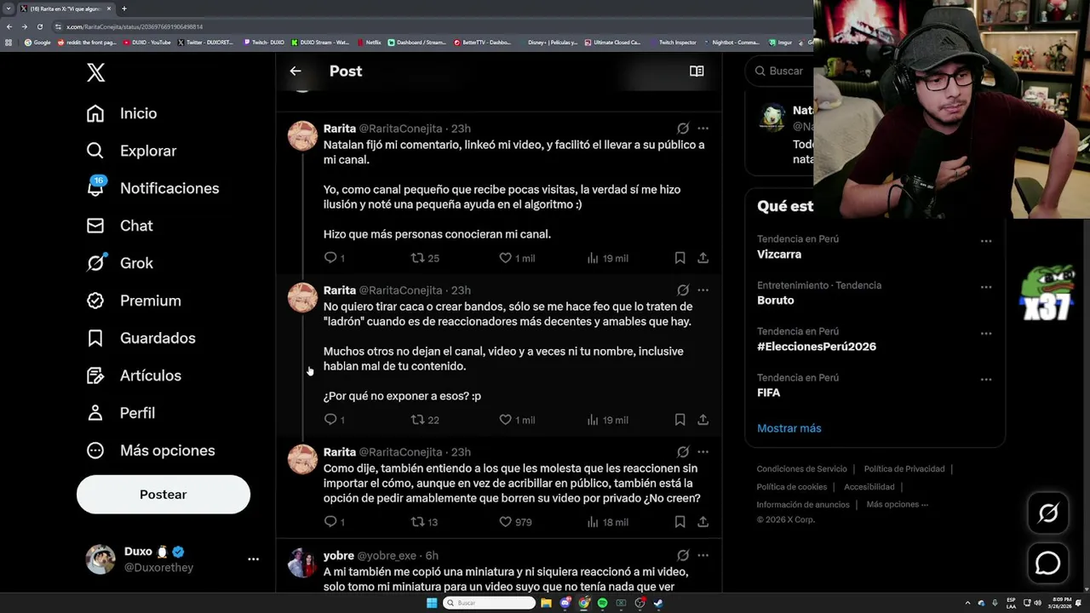The image size is (1090, 613).
Task: Open floating chat messages button
Action: (1047, 563)
